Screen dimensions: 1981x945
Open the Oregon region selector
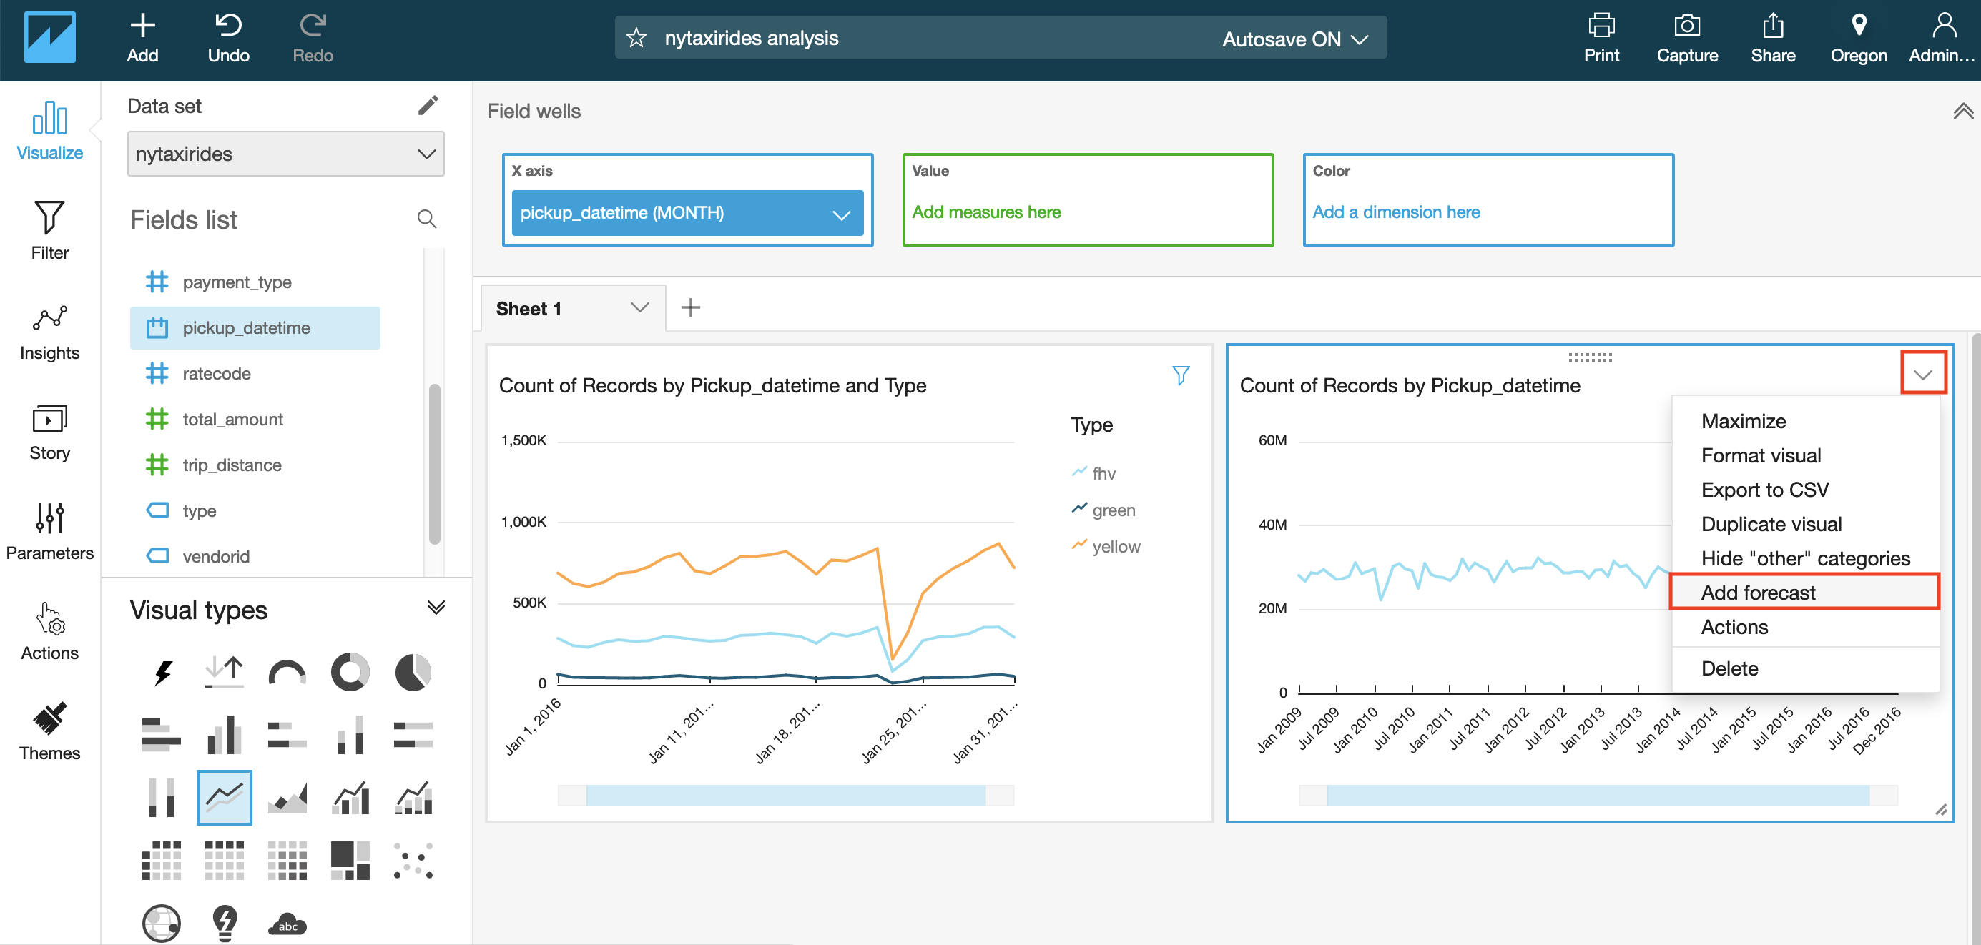(1858, 39)
